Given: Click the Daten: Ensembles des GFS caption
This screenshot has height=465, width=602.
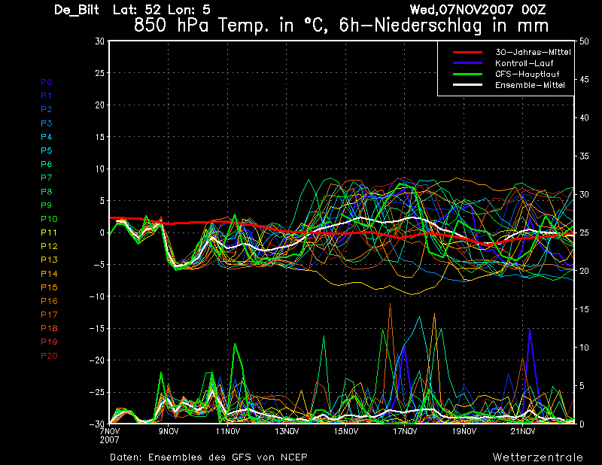Looking at the screenshot, I should click(x=208, y=457).
